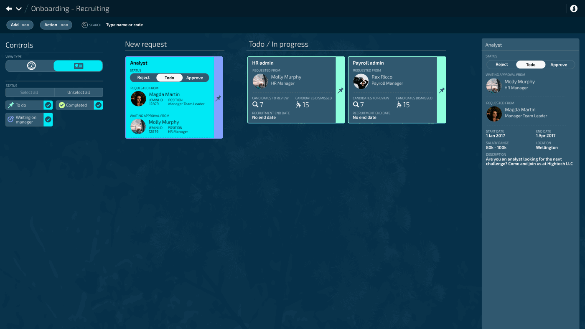Pin the HR admin card
The width and height of the screenshot is (585, 329).
coord(341,90)
